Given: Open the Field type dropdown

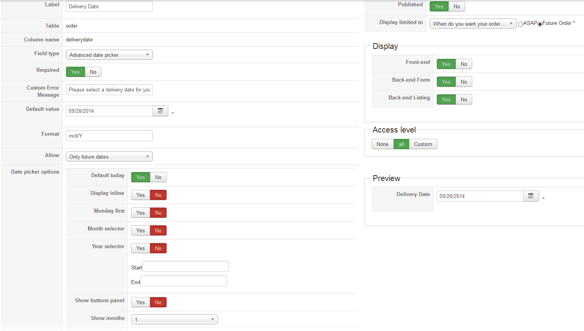Looking at the screenshot, I should [109, 55].
